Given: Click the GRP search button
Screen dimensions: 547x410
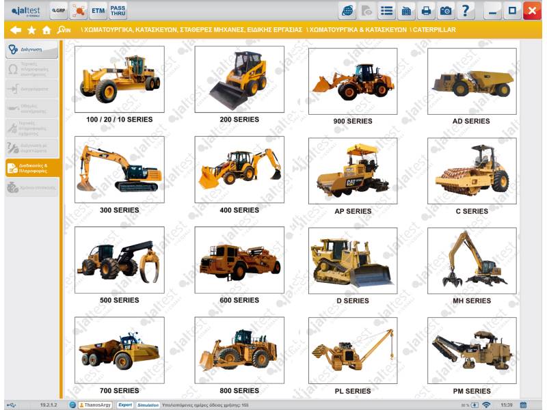Looking at the screenshot, I should (59, 10).
